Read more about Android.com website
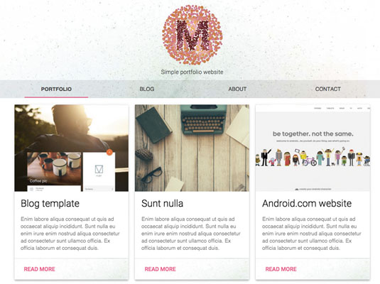Screen dimensions: 380x284 (x=281, y=269)
